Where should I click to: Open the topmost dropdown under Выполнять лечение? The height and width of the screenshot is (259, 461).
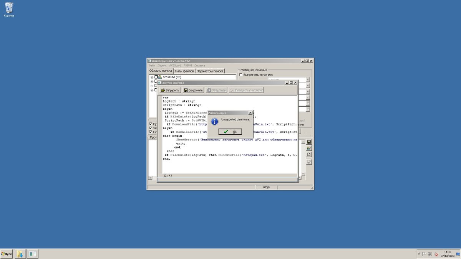click(308, 80)
